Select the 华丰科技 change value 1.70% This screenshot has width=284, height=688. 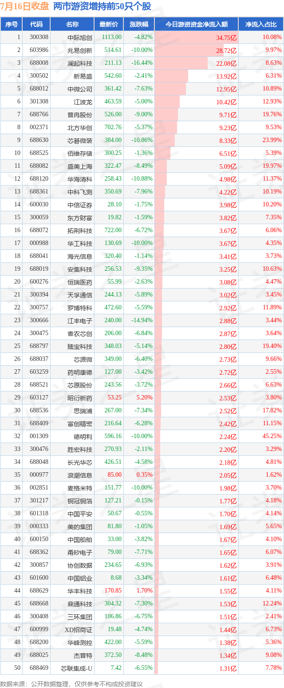click(x=144, y=591)
